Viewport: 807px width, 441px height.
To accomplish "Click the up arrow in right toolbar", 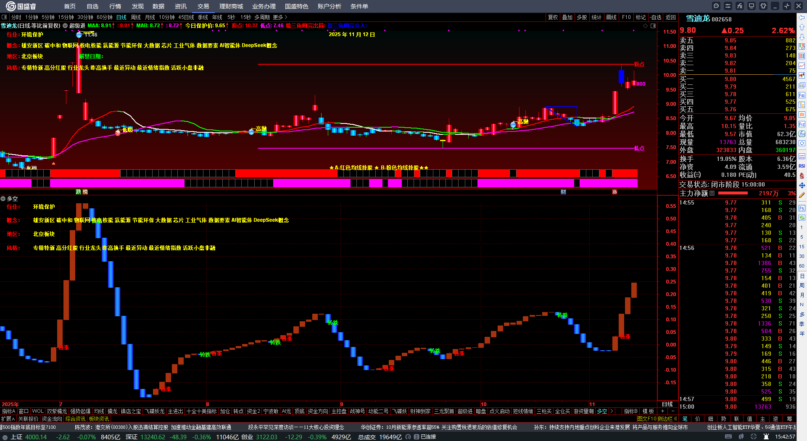I will point(802,27).
